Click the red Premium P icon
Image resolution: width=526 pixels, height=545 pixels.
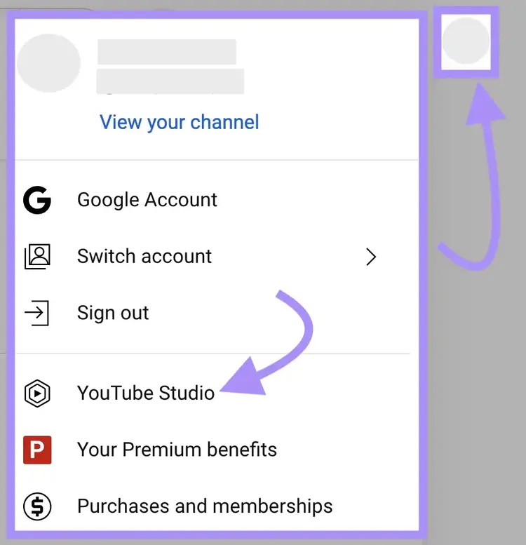click(x=37, y=450)
